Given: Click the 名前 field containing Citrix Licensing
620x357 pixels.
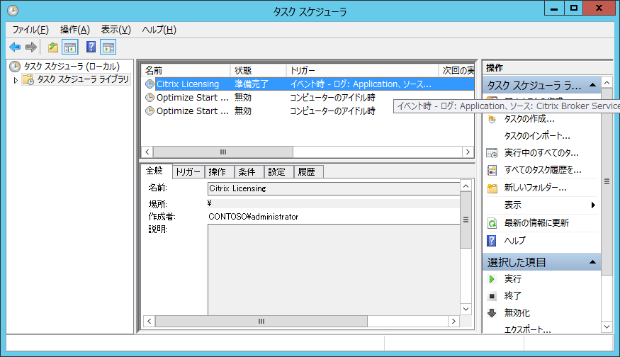Looking at the screenshot, I should point(333,188).
